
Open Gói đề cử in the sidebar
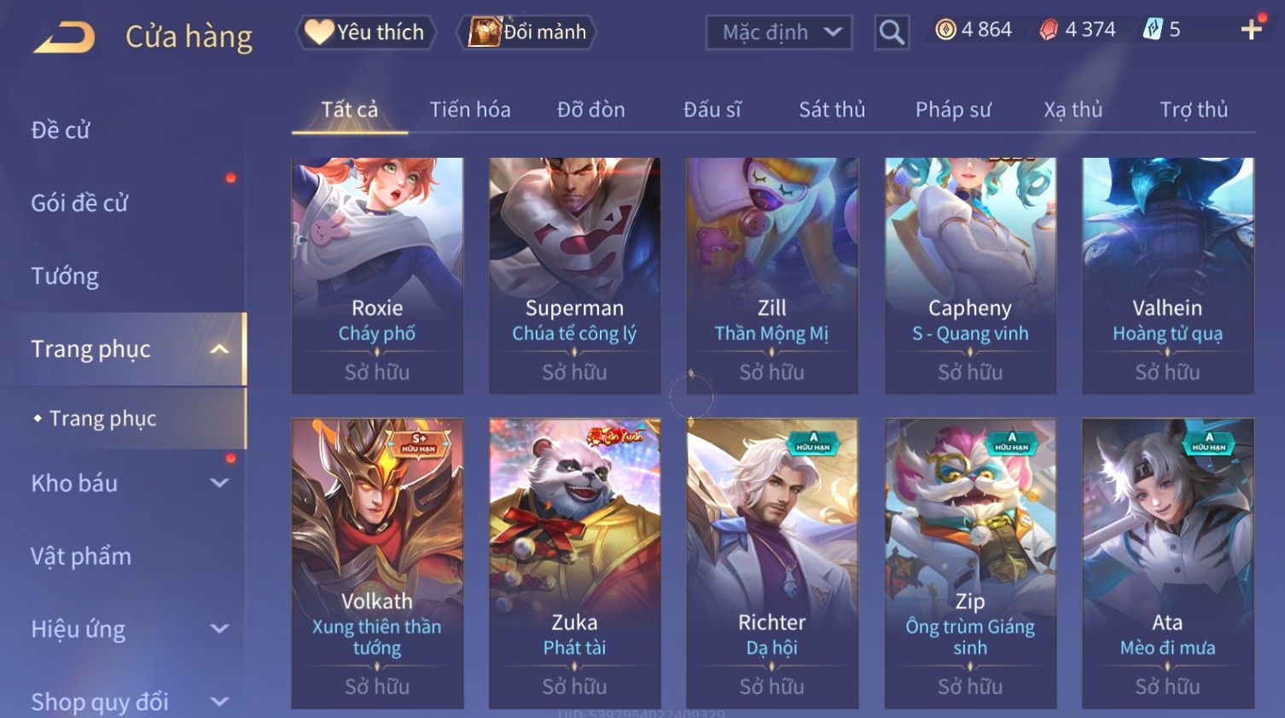click(79, 203)
